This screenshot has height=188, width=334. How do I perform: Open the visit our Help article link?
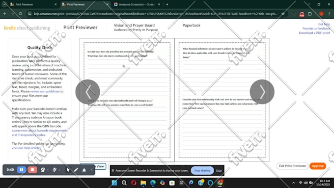26,148
